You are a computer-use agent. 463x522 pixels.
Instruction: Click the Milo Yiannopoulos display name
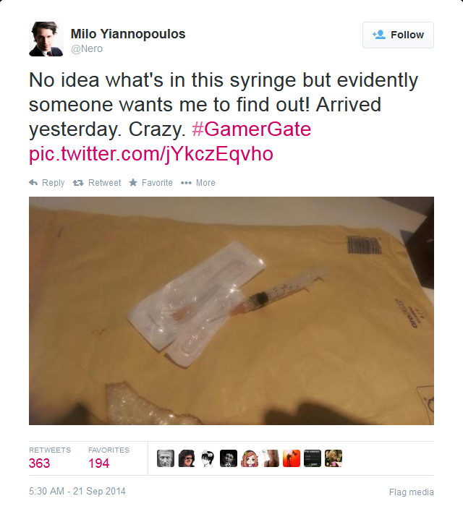pyautogui.click(x=128, y=34)
